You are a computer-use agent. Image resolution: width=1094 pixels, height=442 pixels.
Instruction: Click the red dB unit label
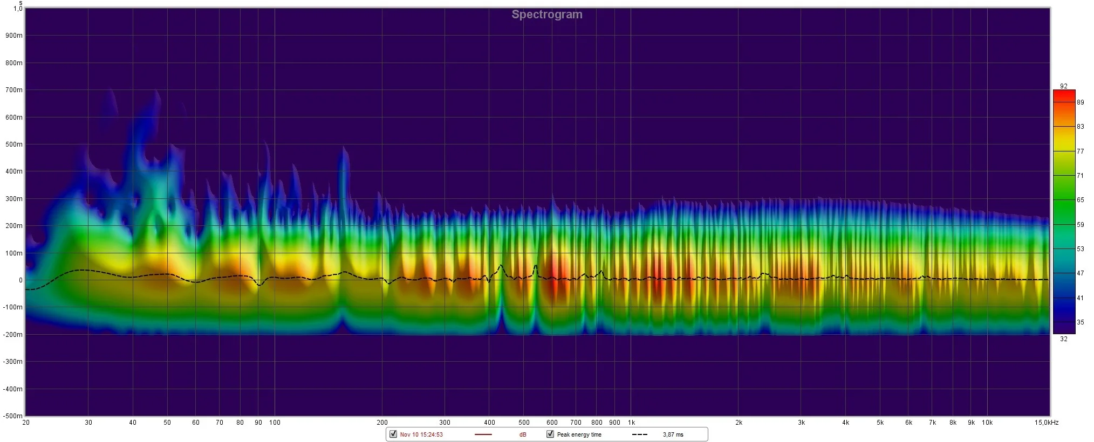pyautogui.click(x=523, y=434)
